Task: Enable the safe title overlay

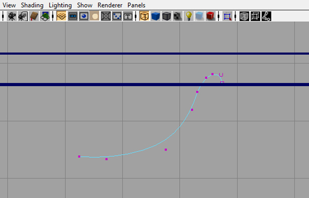Action: point(128,16)
